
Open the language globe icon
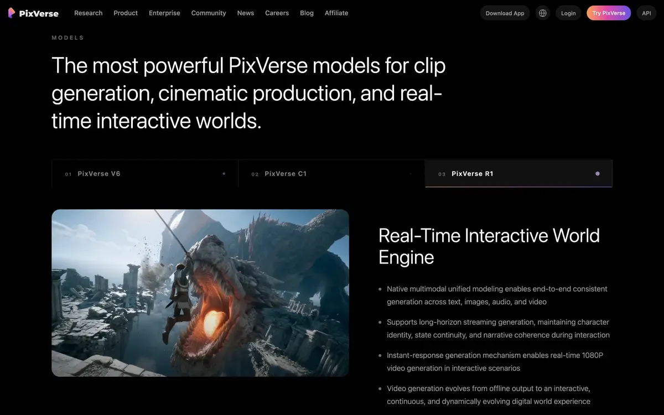click(x=543, y=13)
